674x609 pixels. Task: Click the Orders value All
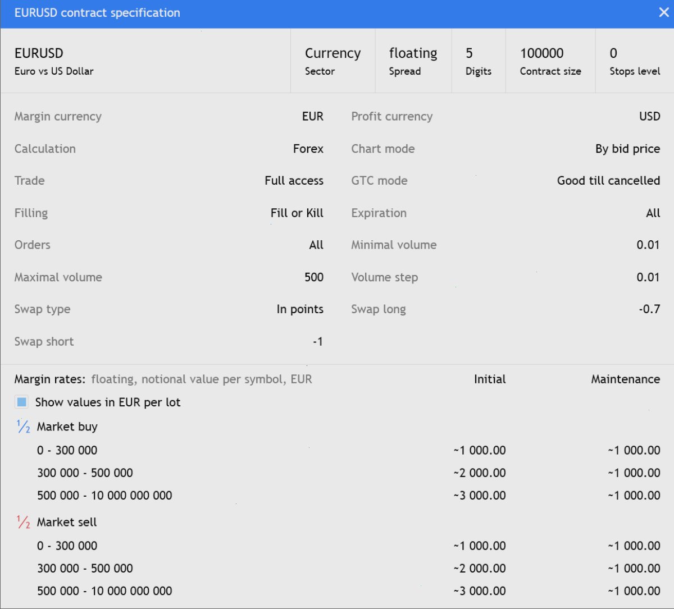tap(316, 245)
